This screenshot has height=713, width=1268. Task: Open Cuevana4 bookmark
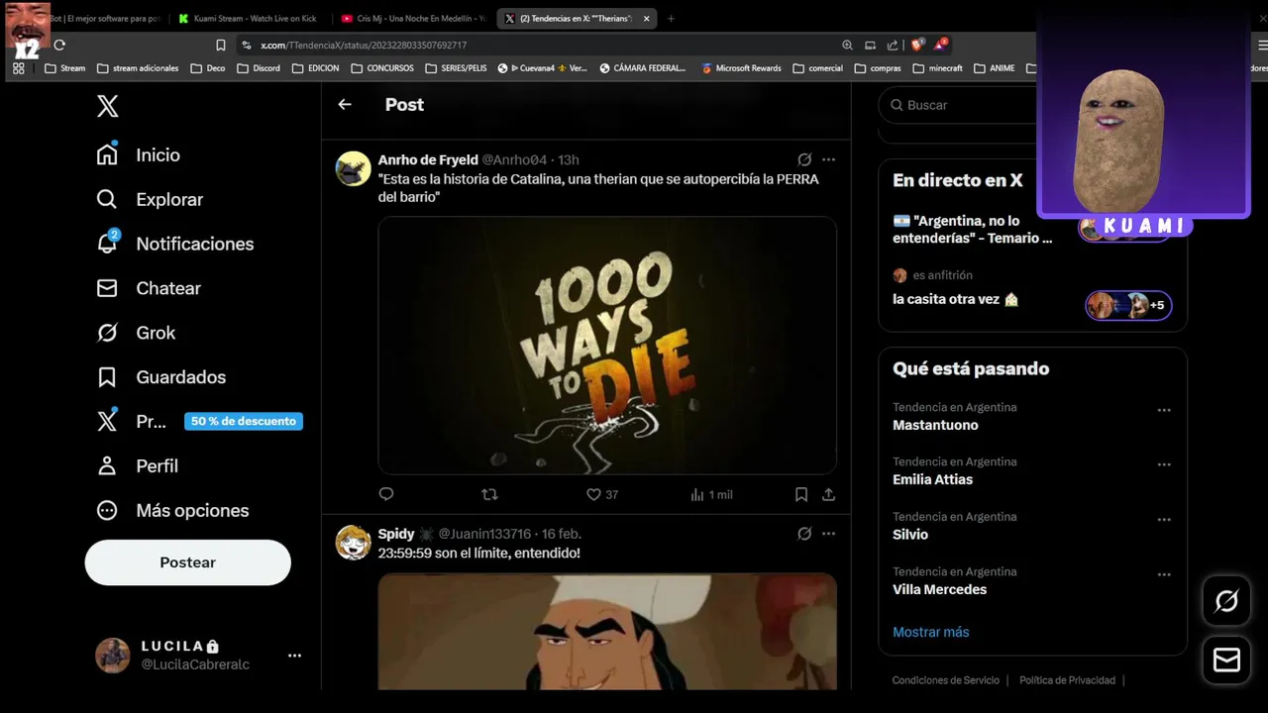[542, 68]
